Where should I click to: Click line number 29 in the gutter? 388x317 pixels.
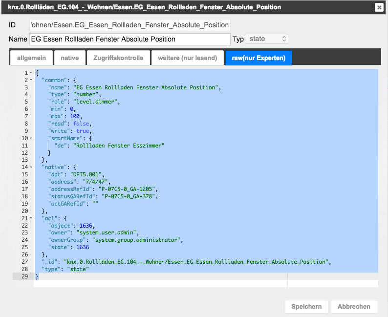click(x=25, y=276)
